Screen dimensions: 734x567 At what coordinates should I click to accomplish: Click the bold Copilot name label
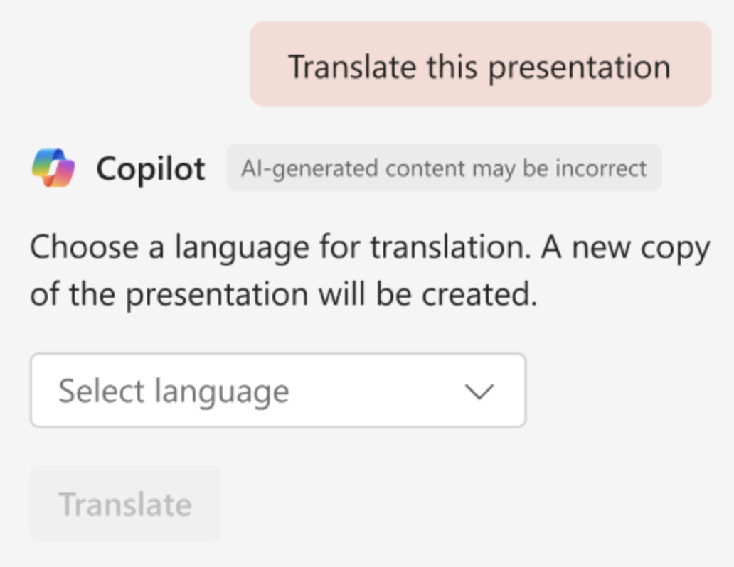(x=151, y=168)
